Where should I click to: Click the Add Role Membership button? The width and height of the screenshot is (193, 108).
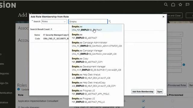coord(143,91)
